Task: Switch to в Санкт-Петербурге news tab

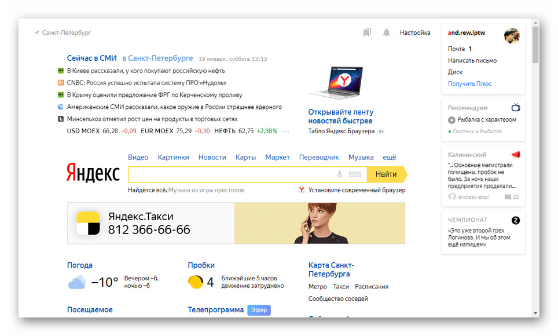Action: pyautogui.click(x=157, y=59)
